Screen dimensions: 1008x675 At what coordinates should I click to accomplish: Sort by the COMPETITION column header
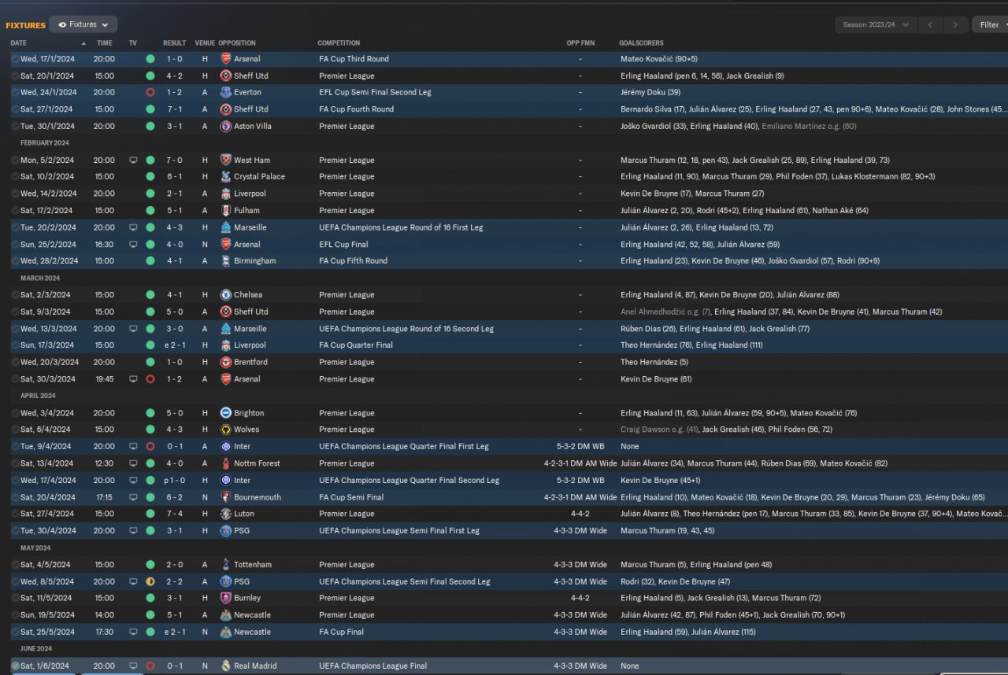point(339,43)
